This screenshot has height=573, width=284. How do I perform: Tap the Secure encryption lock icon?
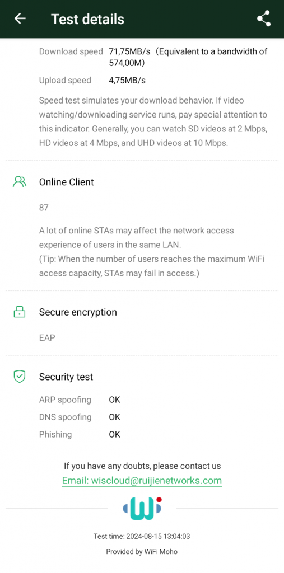(20, 312)
